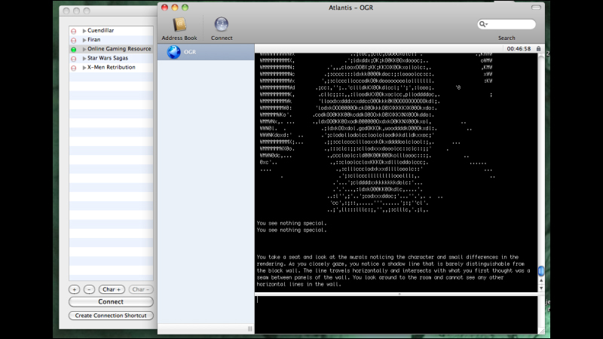Close the Atlantis OGR window using its red button
603x339 pixels.
coord(164,8)
